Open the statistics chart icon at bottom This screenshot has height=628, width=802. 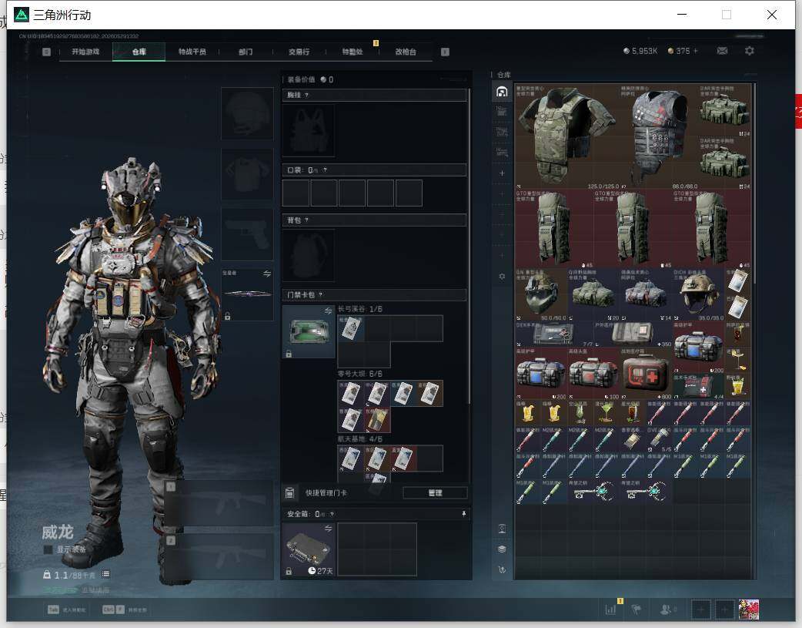click(610, 610)
